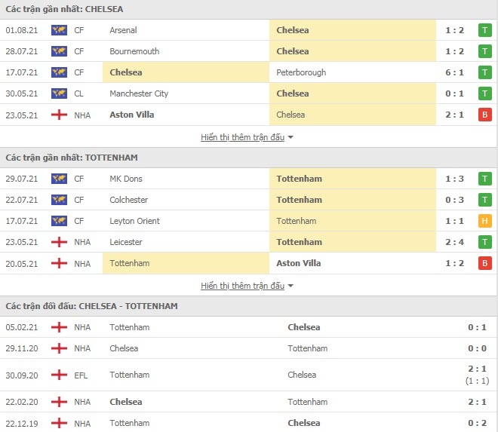Click the yellow H badge for Leyton Orient match
498x432 pixels.
484,221
